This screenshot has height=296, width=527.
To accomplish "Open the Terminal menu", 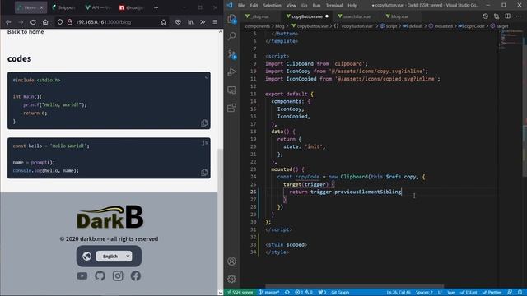I will [334, 6].
